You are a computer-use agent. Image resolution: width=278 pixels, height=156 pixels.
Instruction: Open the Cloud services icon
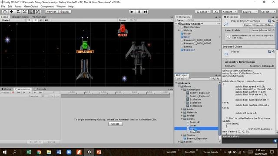click(216, 12)
